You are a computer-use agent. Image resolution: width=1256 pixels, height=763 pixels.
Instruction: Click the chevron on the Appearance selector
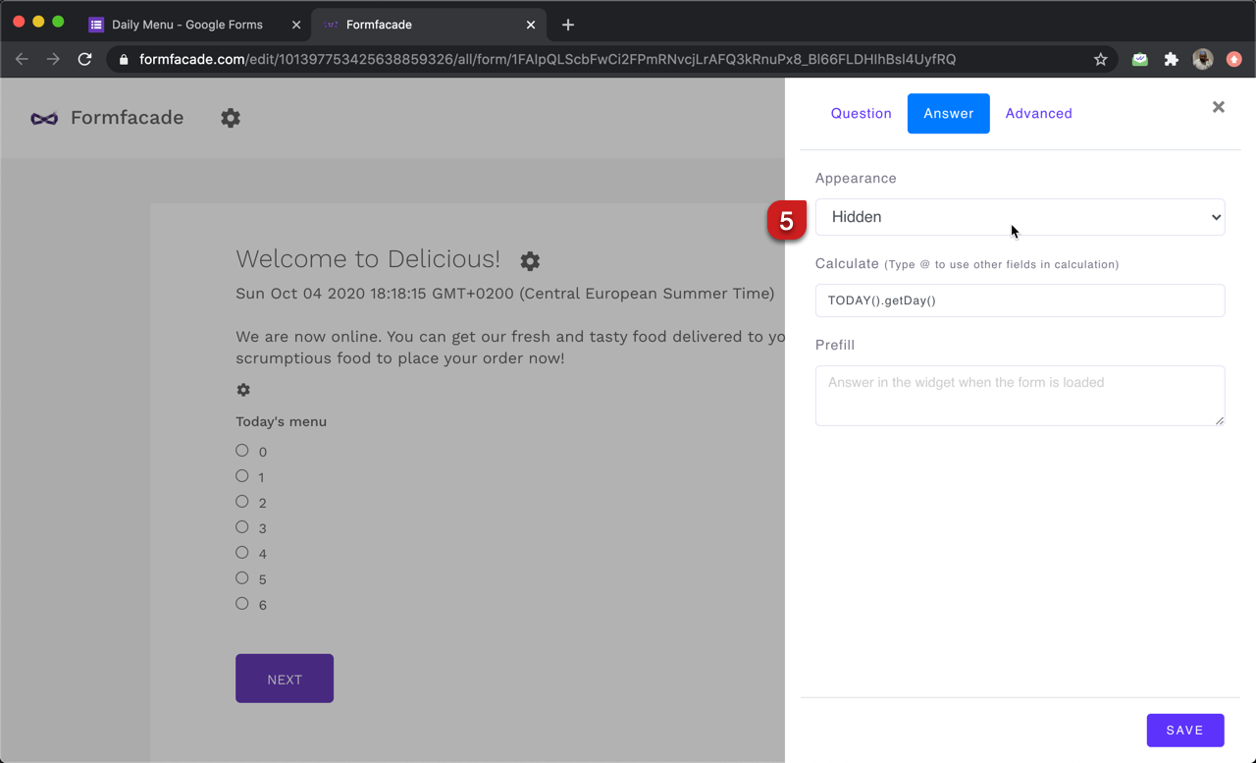[x=1216, y=217]
